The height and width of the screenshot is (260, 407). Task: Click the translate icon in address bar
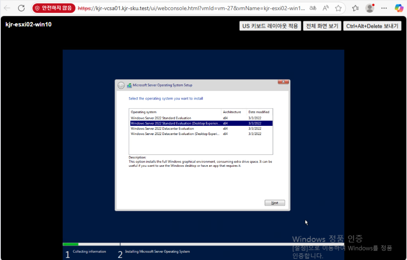pyautogui.click(x=313, y=8)
